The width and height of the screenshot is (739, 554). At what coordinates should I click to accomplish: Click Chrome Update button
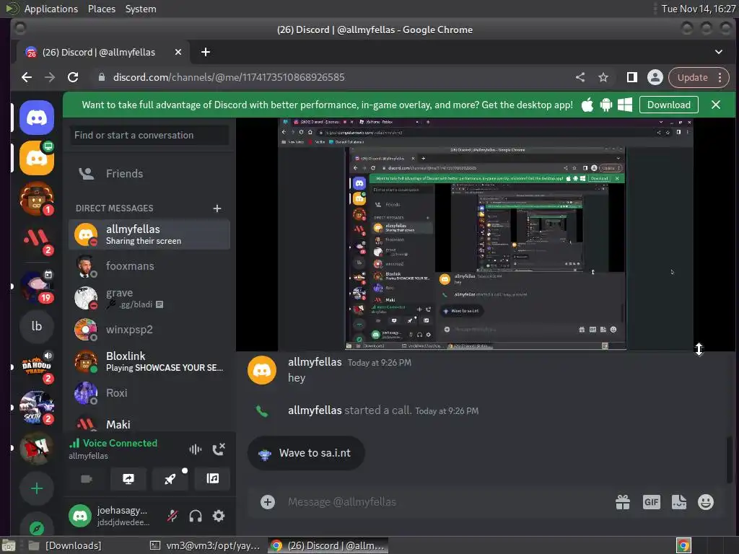[692, 77]
